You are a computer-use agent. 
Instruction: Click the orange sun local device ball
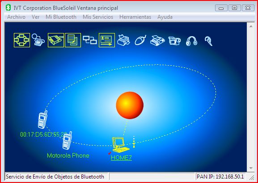(x=130, y=105)
